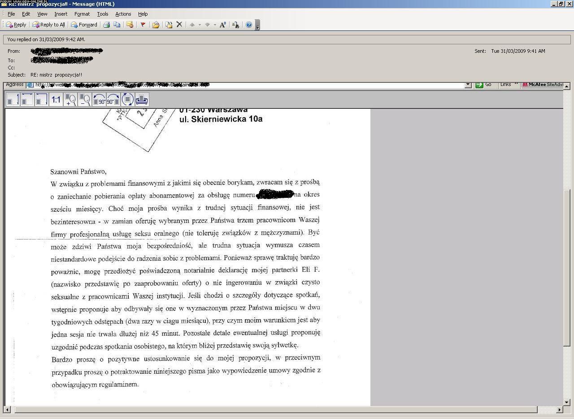This screenshot has width=574, height=419.
Task: Click the subject 'RE: mistrz propozycja!!'
Action: (x=57, y=75)
